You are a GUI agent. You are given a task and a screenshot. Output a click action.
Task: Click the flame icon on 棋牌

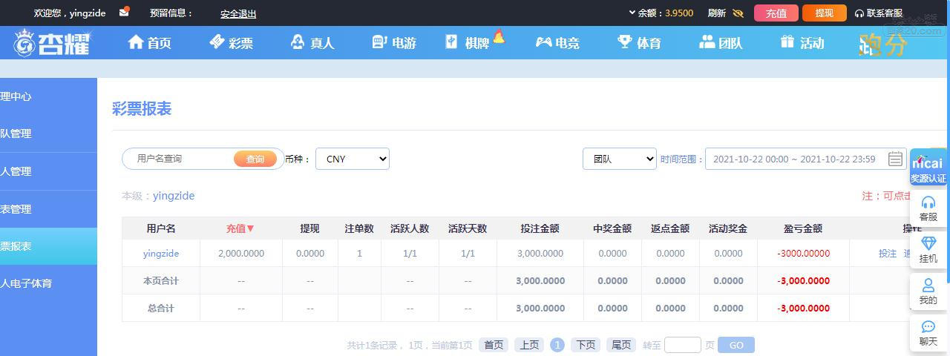[499, 35]
